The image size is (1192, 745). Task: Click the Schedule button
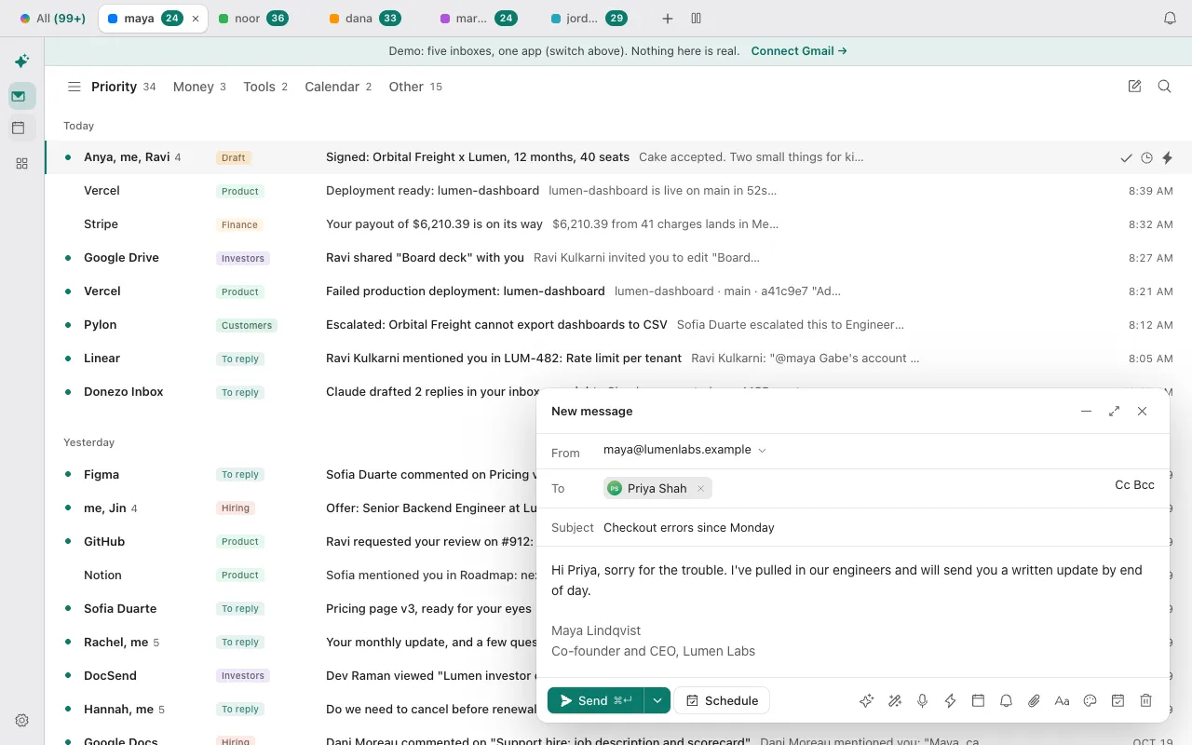point(722,700)
